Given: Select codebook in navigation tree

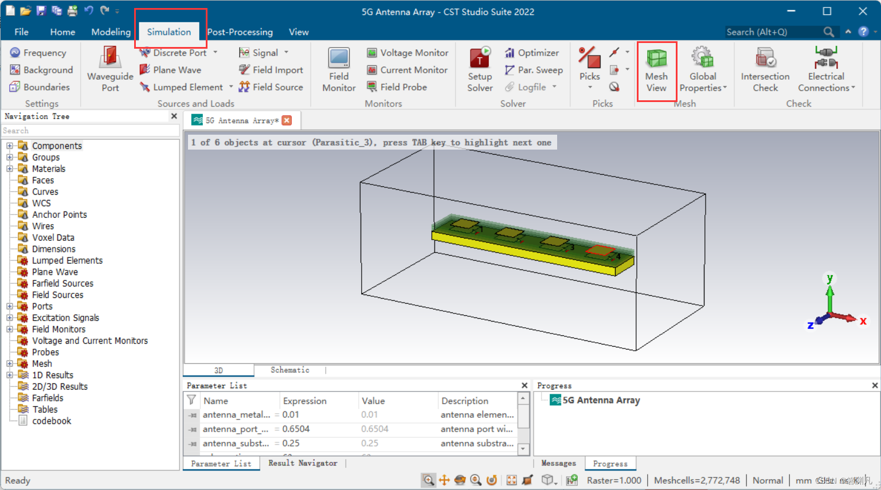Looking at the screenshot, I should coord(52,421).
